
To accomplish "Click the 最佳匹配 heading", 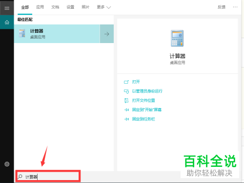I will pyautogui.click(x=25, y=20).
